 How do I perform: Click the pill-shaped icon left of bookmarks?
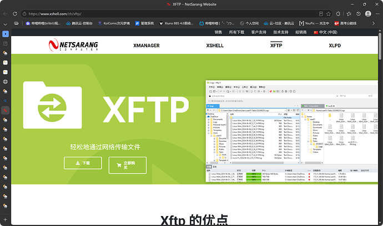pyautogui.click(x=16, y=23)
